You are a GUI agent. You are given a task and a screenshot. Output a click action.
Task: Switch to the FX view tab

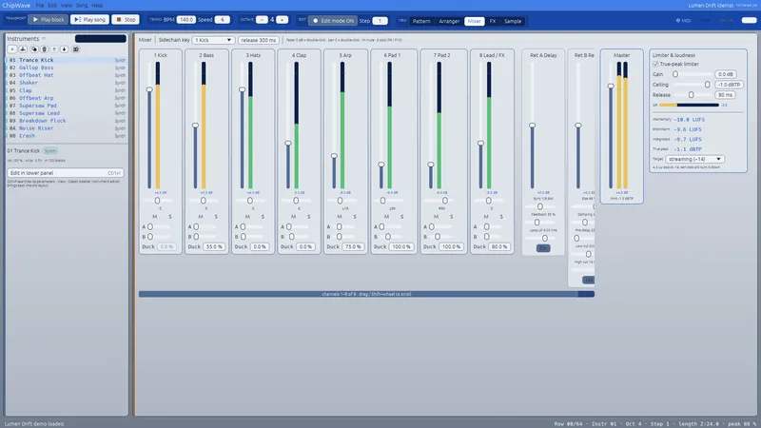pos(493,21)
